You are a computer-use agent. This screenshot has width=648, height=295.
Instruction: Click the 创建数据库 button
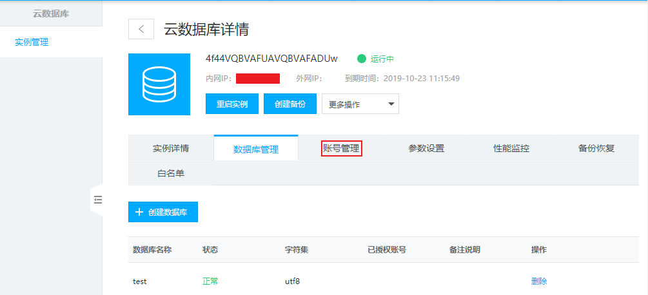click(x=163, y=212)
